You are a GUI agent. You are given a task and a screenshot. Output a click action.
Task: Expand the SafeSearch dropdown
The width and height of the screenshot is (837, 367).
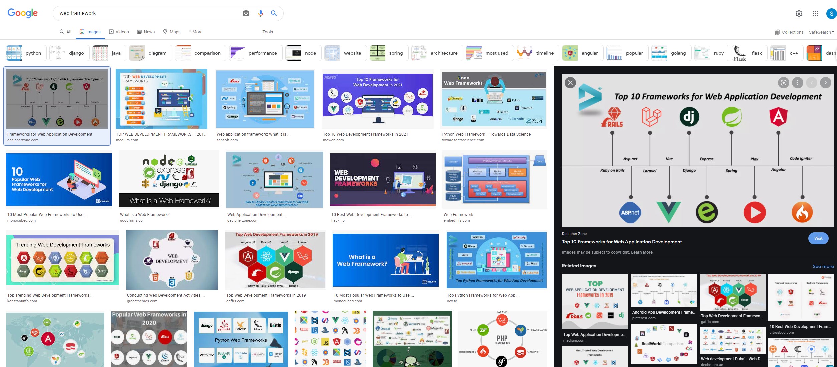click(x=821, y=32)
